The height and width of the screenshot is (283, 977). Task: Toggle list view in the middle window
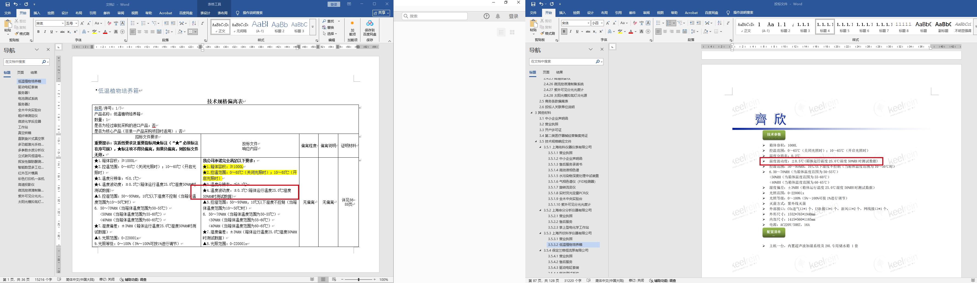click(502, 33)
